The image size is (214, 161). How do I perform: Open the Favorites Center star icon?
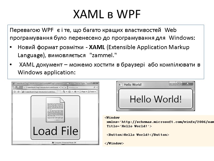[15, 92]
